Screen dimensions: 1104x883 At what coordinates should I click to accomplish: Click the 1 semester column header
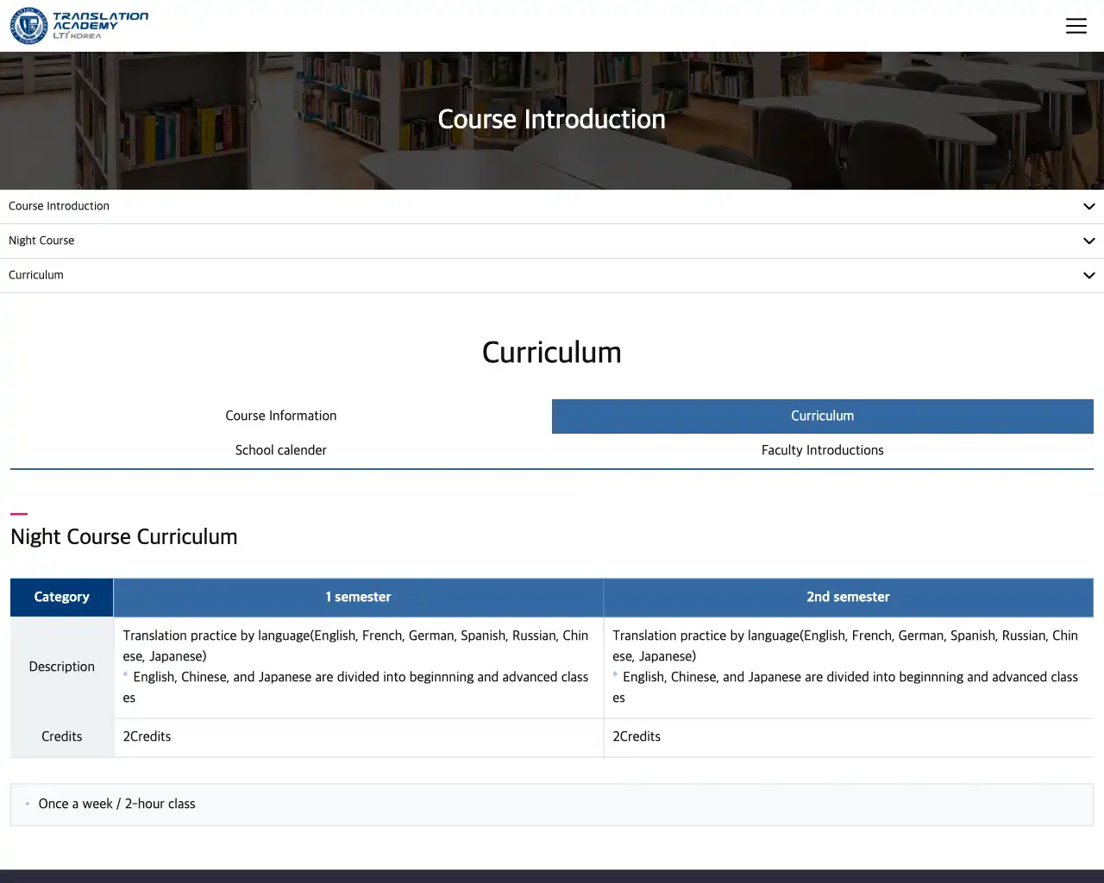358,597
